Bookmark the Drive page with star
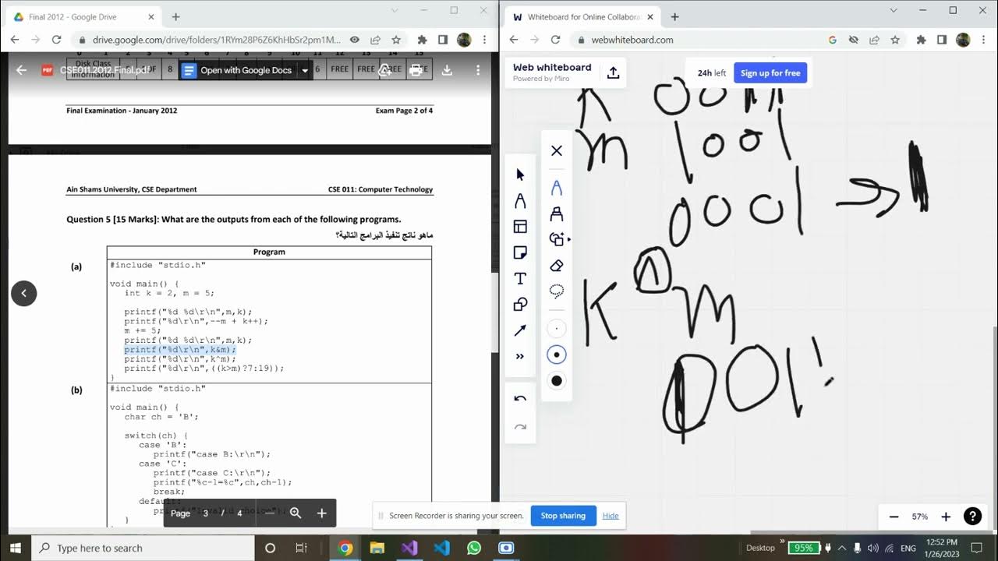Viewport: 998px width, 561px height. pyautogui.click(x=396, y=40)
